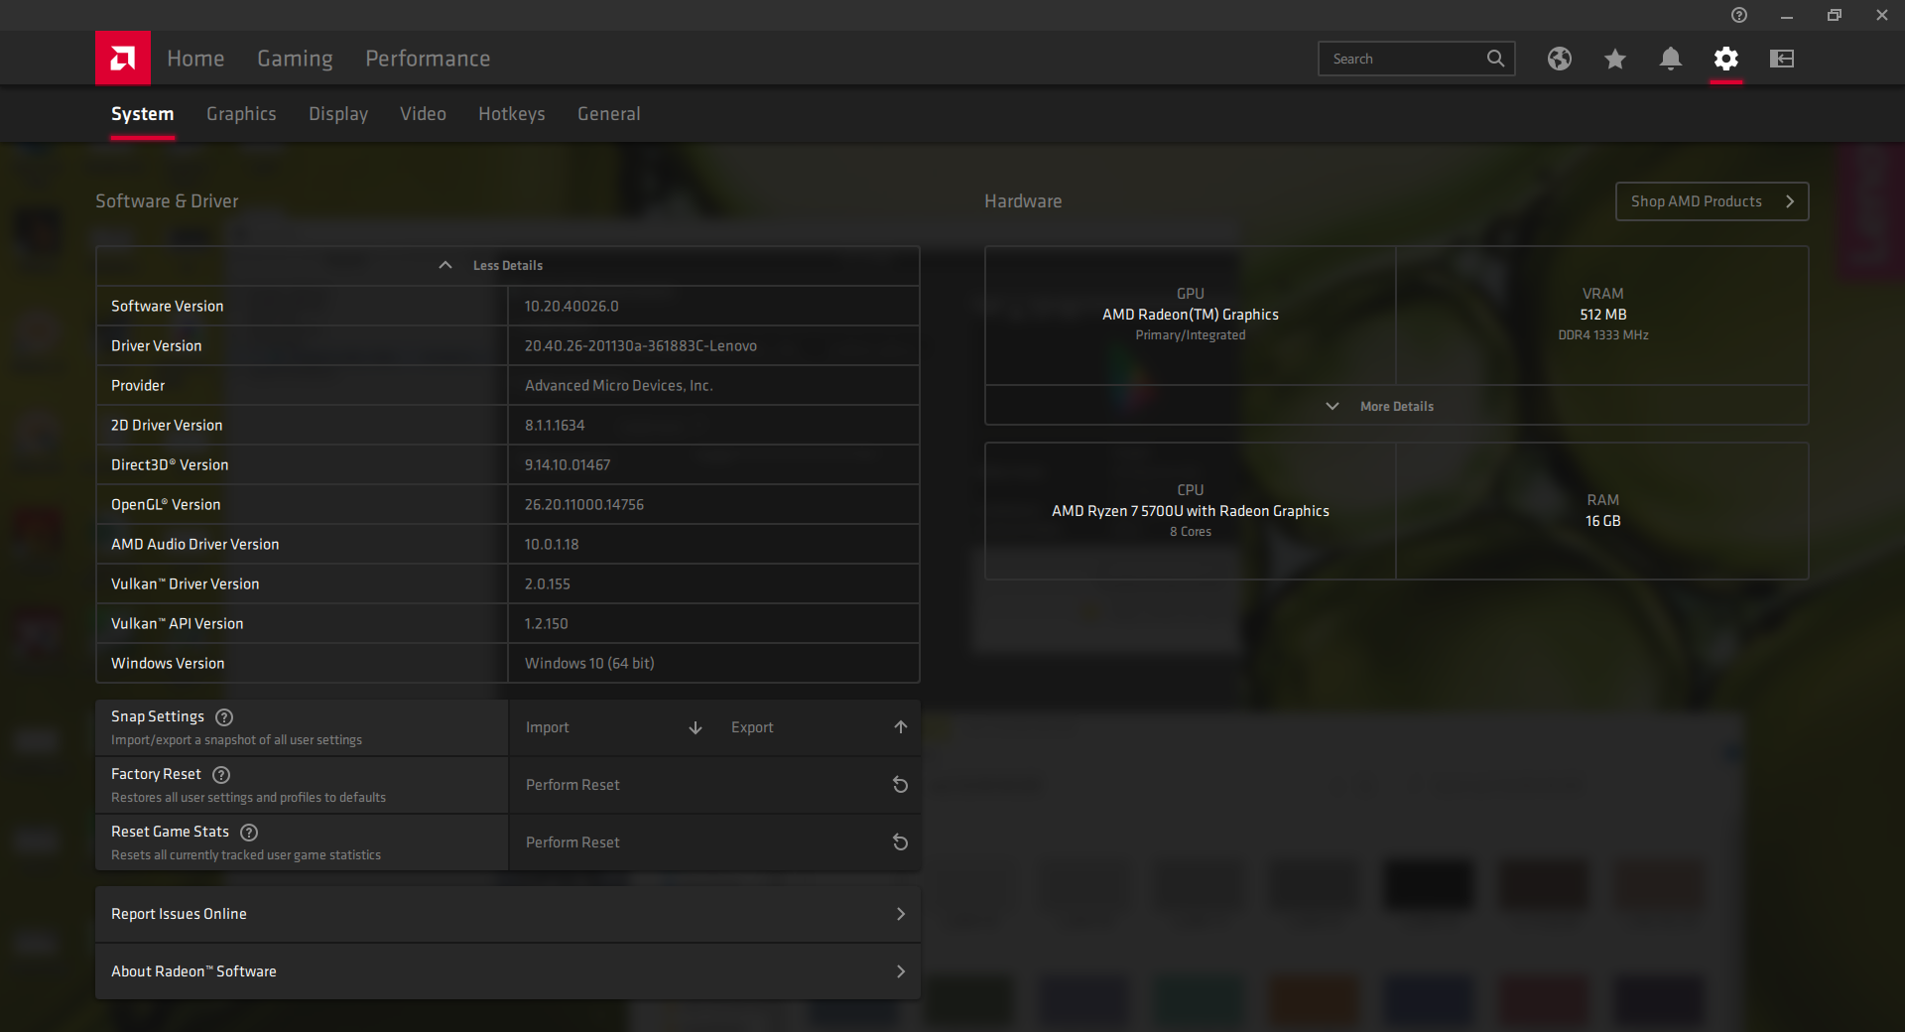Click the Hardware section heading
Image resolution: width=1905 pixels, height=1032 pixels.
coord(1023,201)
